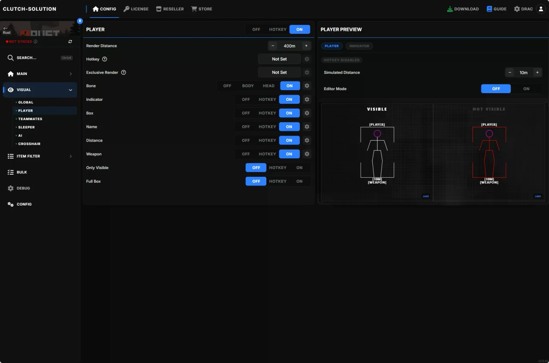Open settings gear for Name row
The height and width of the screenshot is (363, 549).
point(307,127)
